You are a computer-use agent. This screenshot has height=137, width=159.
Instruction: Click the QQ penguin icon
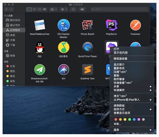[39, 47]
